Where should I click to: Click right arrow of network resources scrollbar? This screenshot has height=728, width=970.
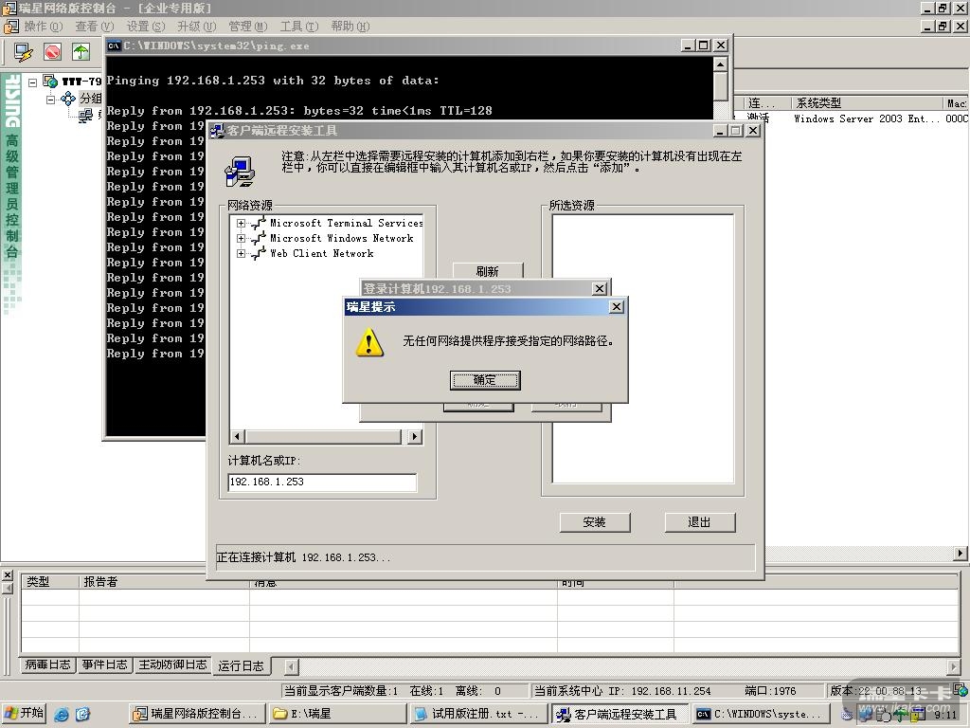(415, 436)
